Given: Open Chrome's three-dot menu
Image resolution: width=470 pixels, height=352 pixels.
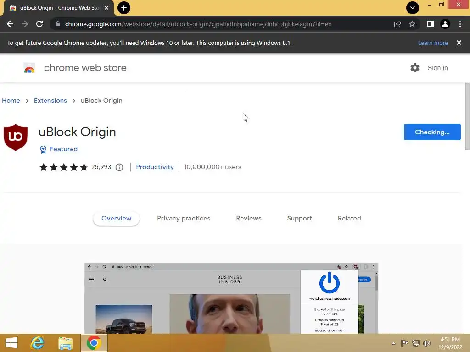Looking at the screenshot, I should click(x=460, y=24).
